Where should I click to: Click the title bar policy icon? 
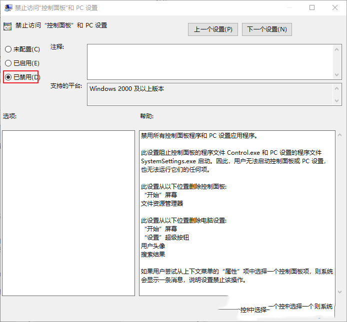(8, 7)
